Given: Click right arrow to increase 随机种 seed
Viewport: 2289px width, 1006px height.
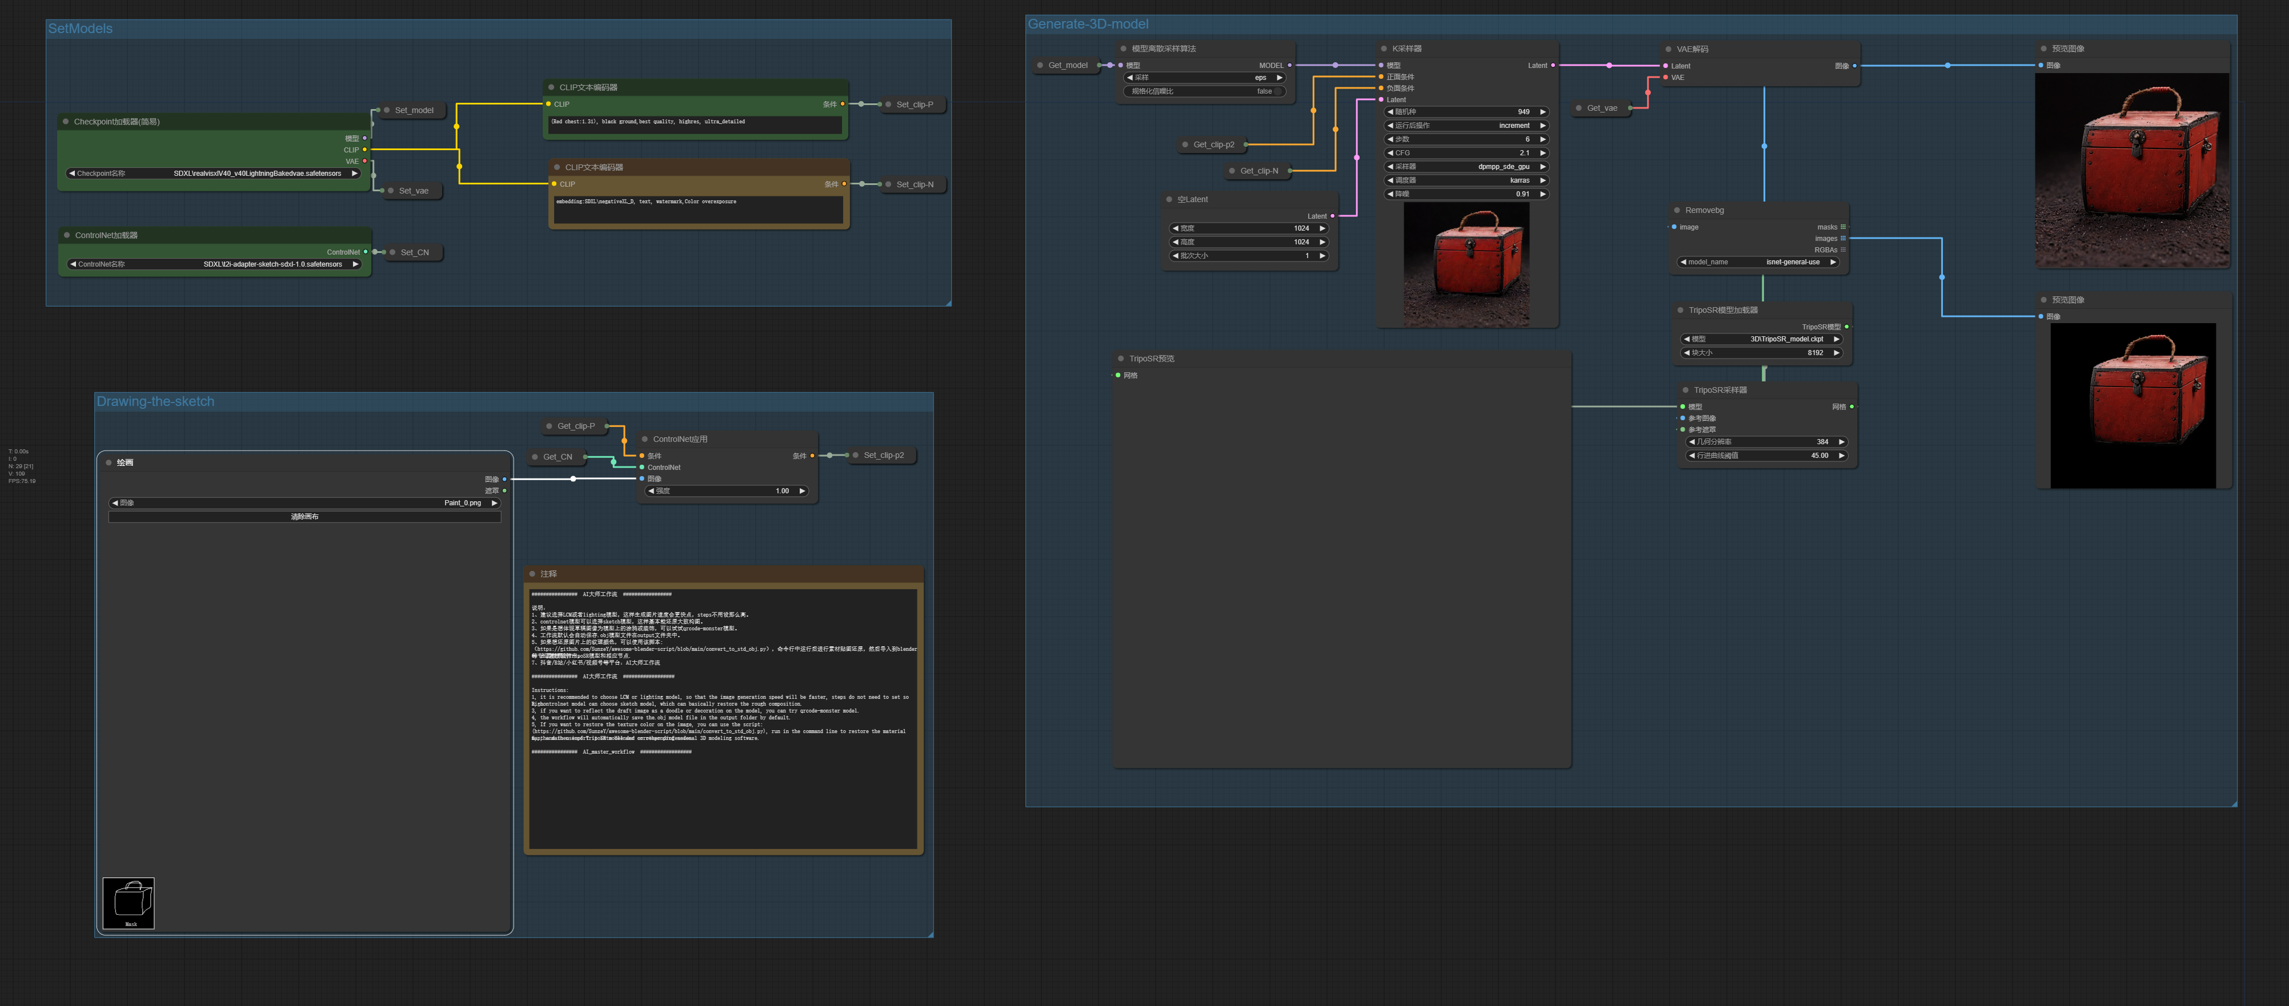Looking at the screenshot, I should [x=1542, y=112].
